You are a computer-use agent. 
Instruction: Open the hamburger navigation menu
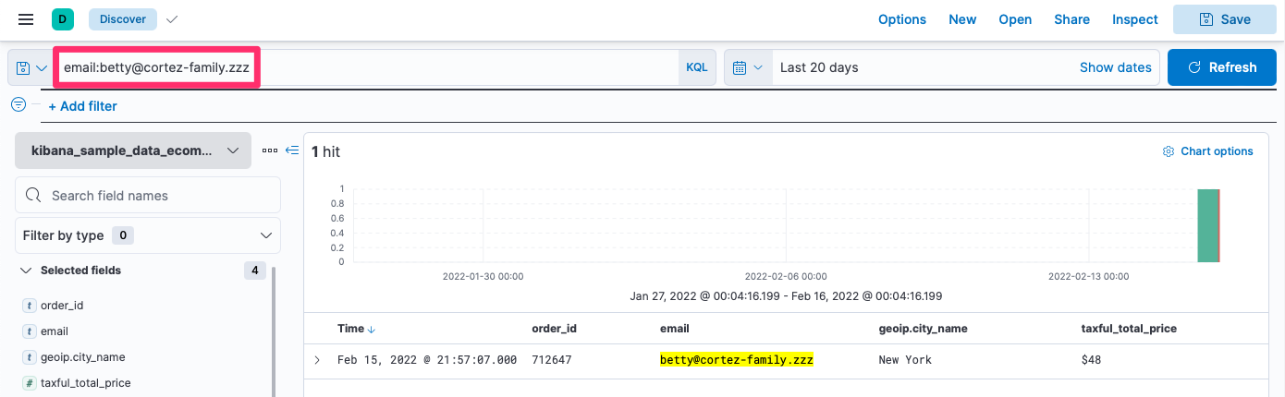coord(26,19)
